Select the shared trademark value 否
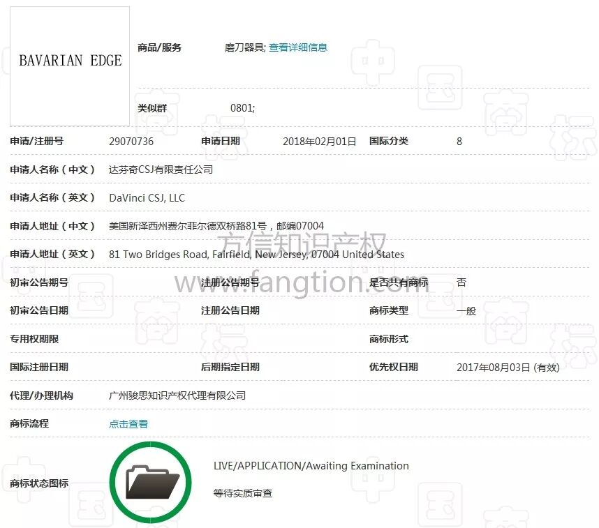599x528 pixels. point(461,282)
